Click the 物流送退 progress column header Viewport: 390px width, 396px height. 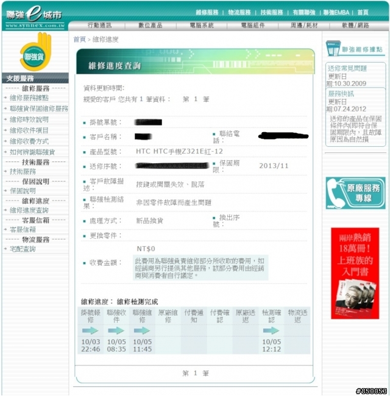(297, 316)
